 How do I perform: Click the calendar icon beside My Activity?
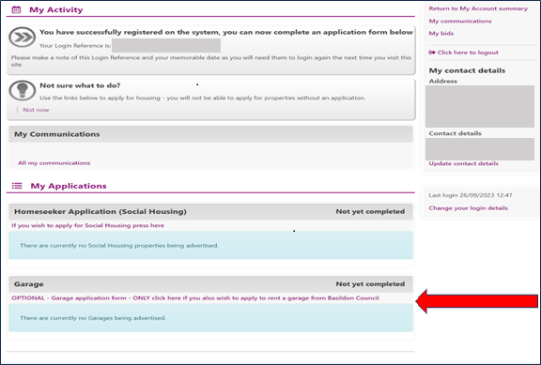(16, 9)
